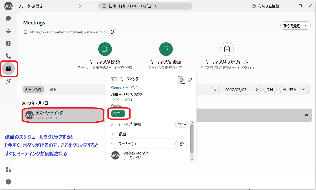Go to next day with right chevron
316x190 pixels.
pyautogui.click(x=257, y=90)
